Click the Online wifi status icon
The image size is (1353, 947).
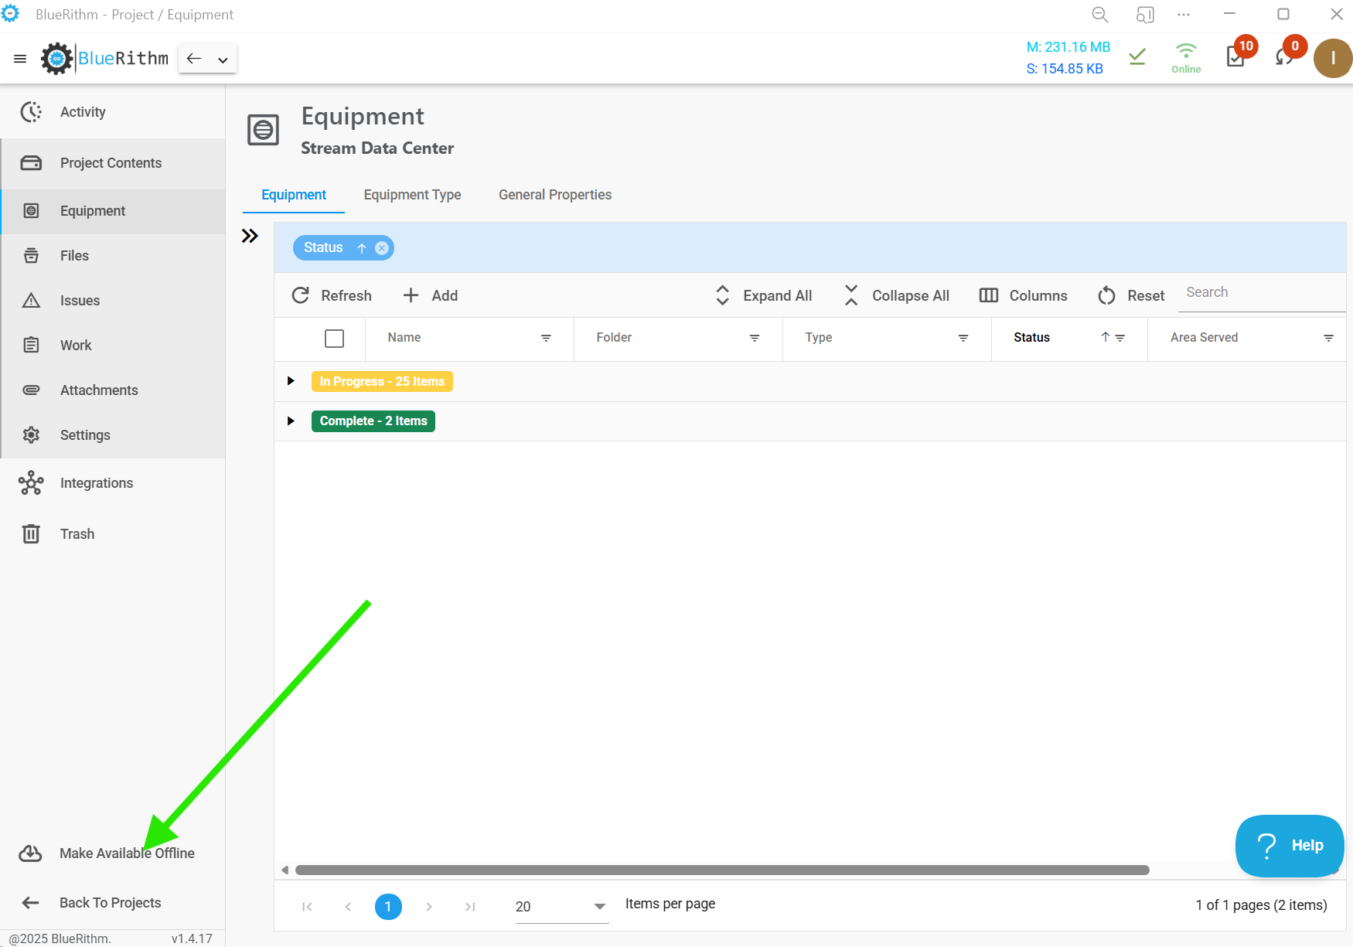pyautogui.click(x=1186, y=57)
